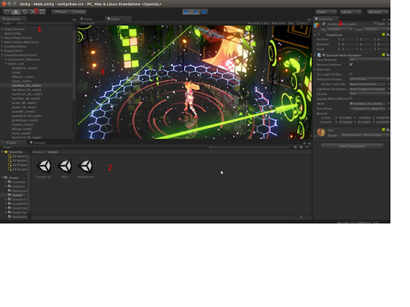Select Pants_new01 in Hierarchy
Image resolution: width=410 pixels, height=307 pixels.
coord(22,133)
